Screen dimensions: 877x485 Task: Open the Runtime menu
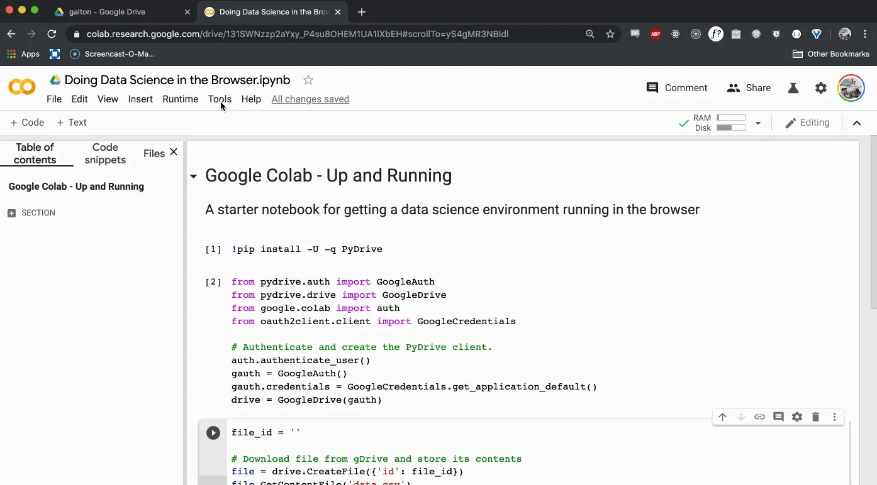click(x=180, y=99)
